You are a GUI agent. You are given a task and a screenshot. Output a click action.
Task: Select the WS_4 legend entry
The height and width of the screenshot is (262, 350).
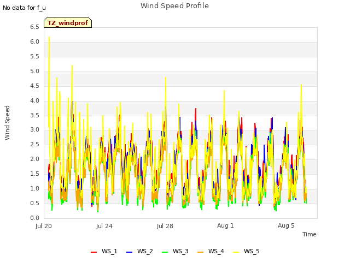pos(211,251)
